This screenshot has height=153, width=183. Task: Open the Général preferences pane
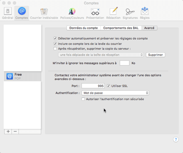(7, 13)
